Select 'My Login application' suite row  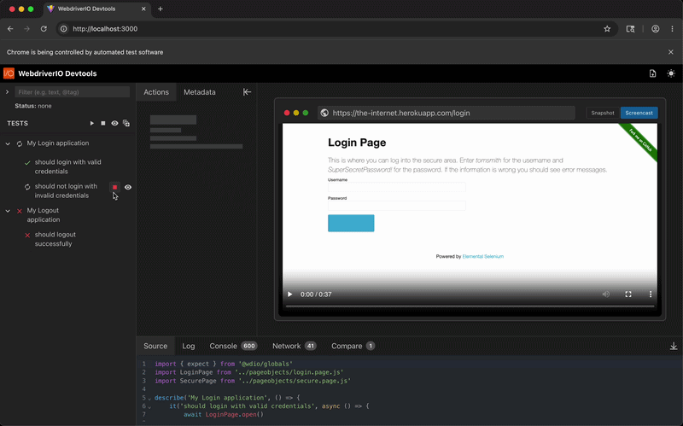click(58, 143)
